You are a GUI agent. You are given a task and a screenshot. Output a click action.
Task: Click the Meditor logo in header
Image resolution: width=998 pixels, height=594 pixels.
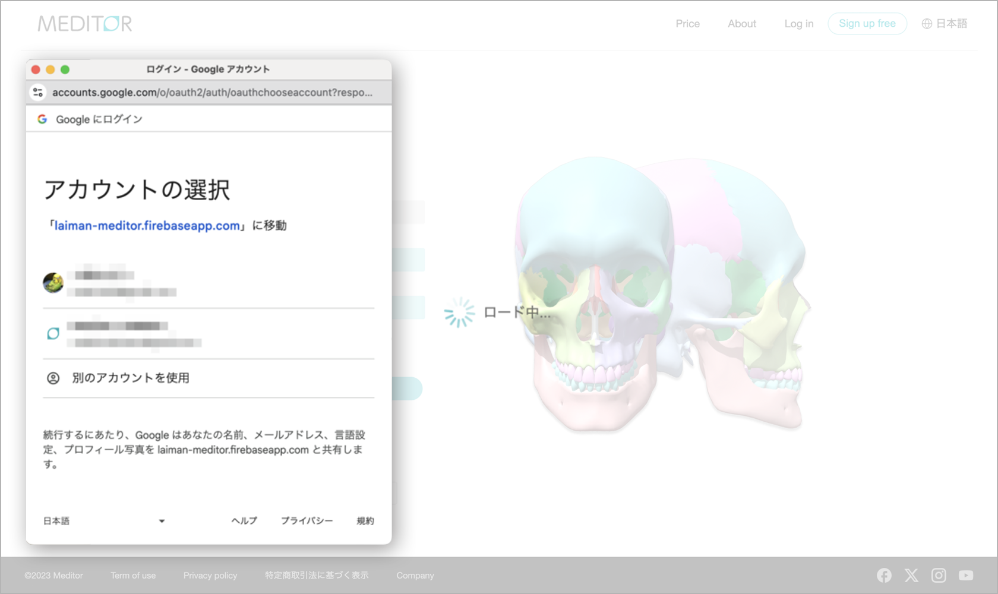pyautogui.click(x=84, y=24)
